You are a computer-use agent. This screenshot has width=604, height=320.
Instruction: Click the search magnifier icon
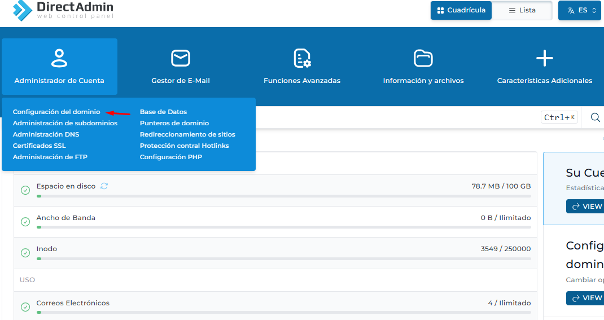pos(595,117)
